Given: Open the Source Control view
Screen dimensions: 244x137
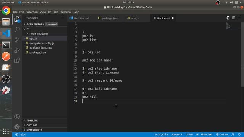Looking at the screenshot, I should pos(17,40).
